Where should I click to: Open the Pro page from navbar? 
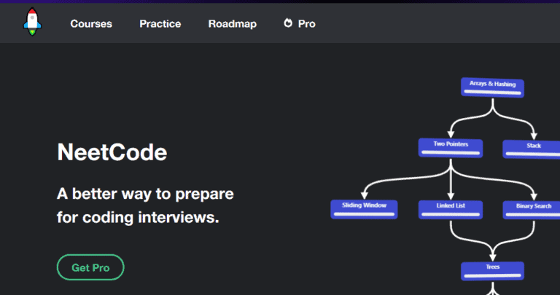pos(306,23)
